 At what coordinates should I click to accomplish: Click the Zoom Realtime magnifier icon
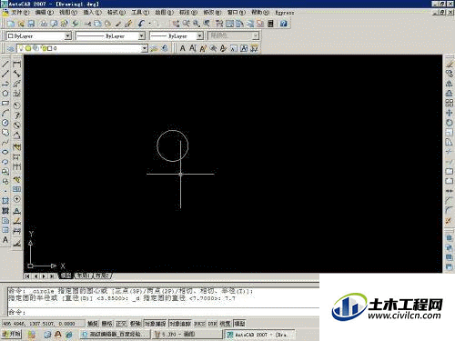tap(186, 24)
